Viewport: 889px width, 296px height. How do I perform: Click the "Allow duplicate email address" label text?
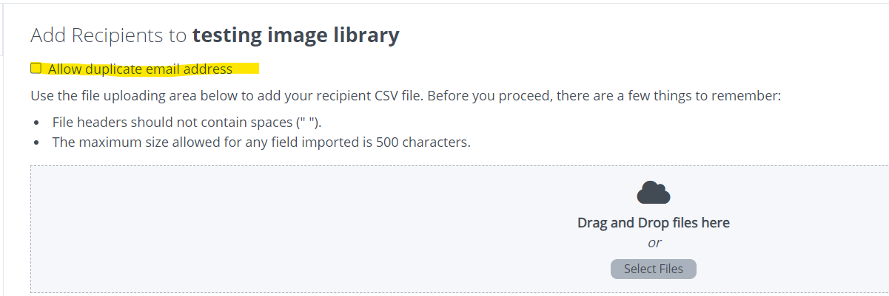tap(140, 69)
